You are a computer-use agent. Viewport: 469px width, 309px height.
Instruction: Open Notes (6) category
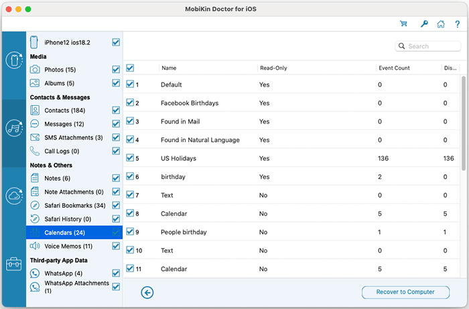click(57, 178)
